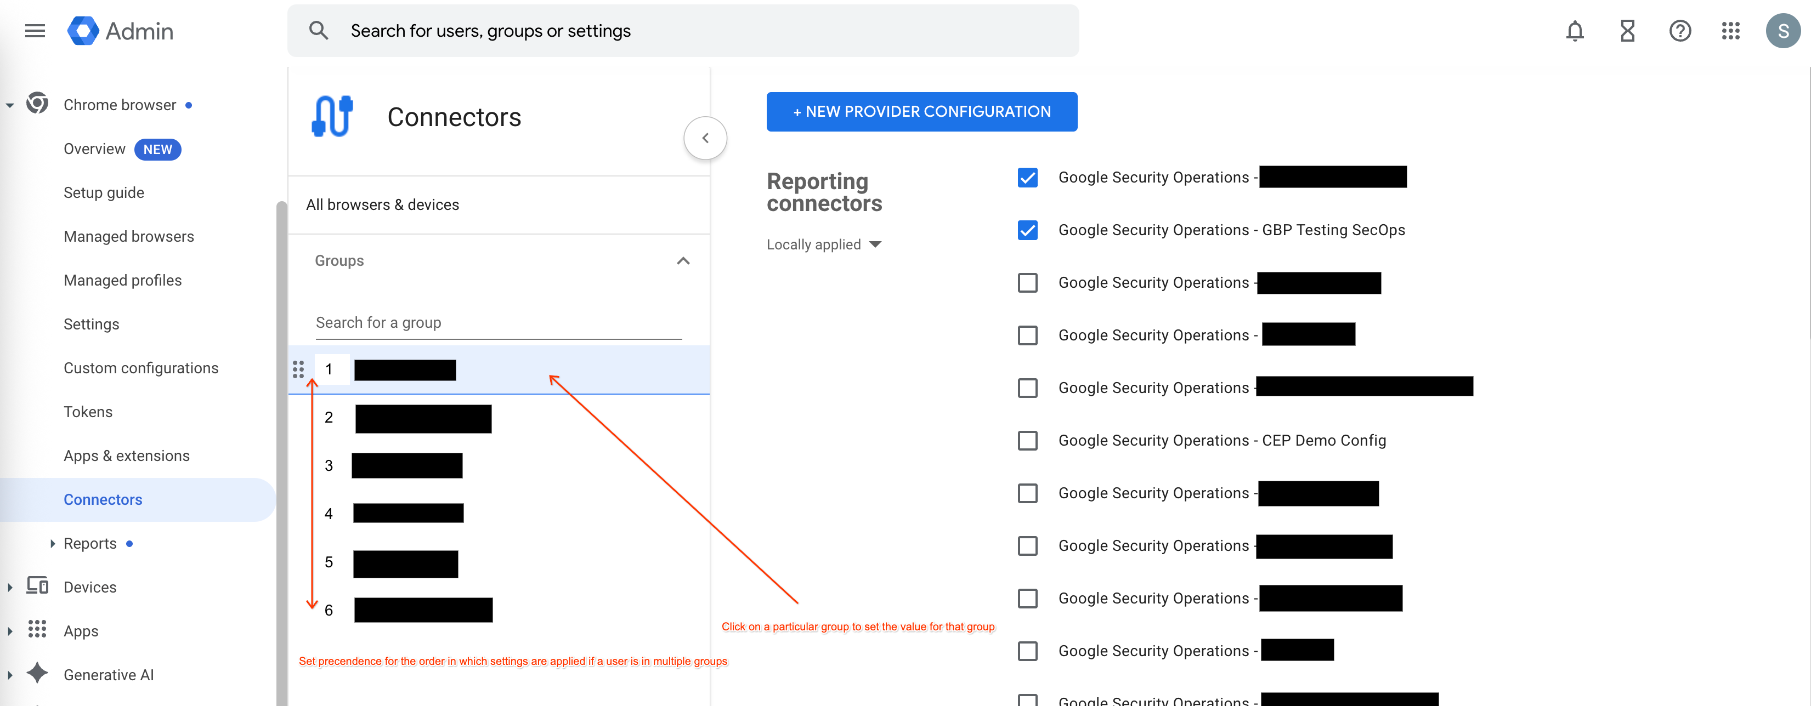Viewport: 1811px width, 706px height.
Task: Check Google Security Operations CEP Demo Config
Action: click(1028, 441)
